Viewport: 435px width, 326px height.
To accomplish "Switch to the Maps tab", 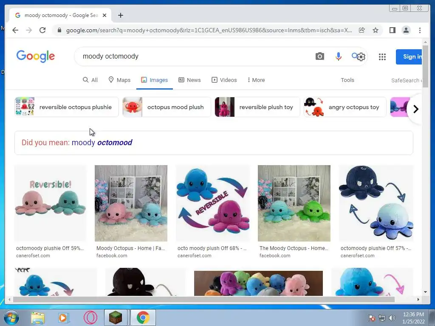I will point(119,80).
